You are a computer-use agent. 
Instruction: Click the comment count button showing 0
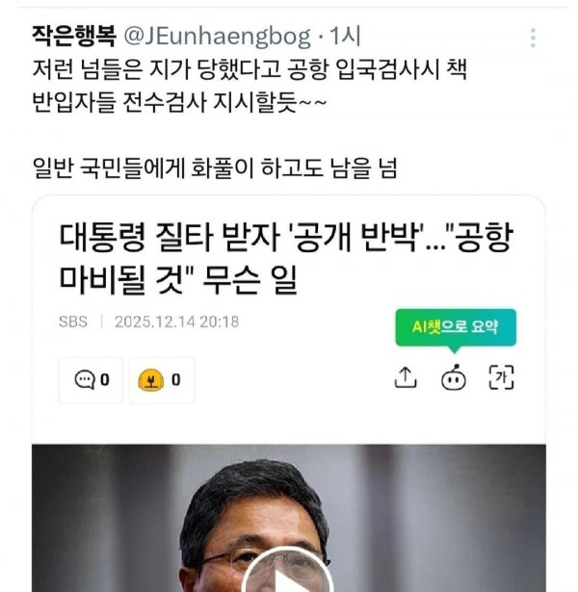pyautogui.click(x=92, y=380)
